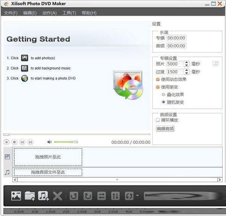The width and height of the screenshot is (226, 216).
Task: Click the add photos icon in bottom toolbar
Action: (16, 196)
